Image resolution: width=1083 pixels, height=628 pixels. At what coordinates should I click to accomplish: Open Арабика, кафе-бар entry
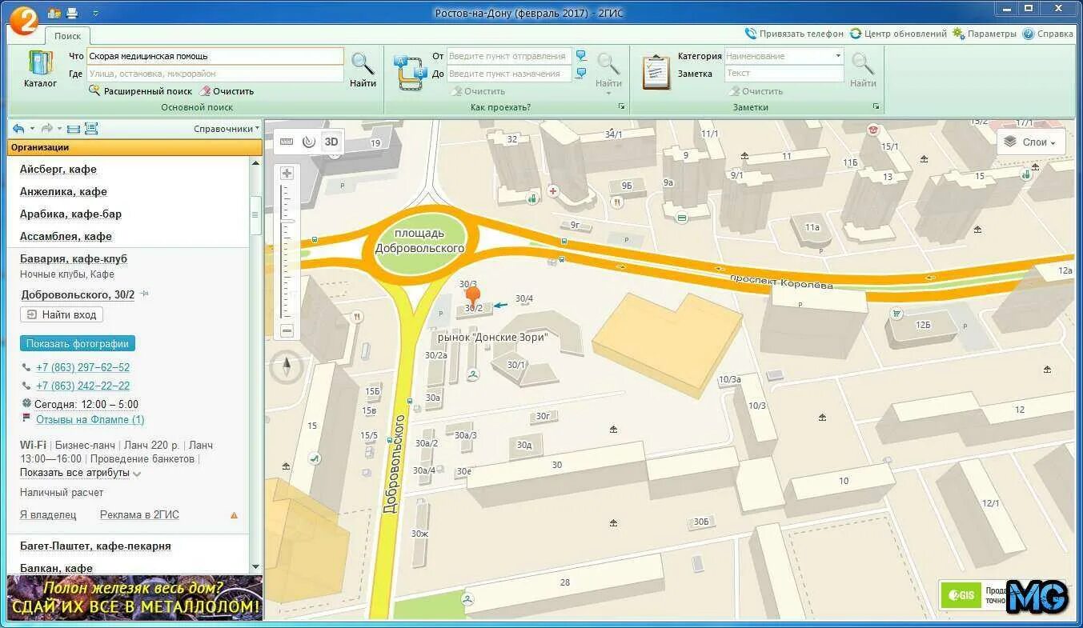pos(70,214)
